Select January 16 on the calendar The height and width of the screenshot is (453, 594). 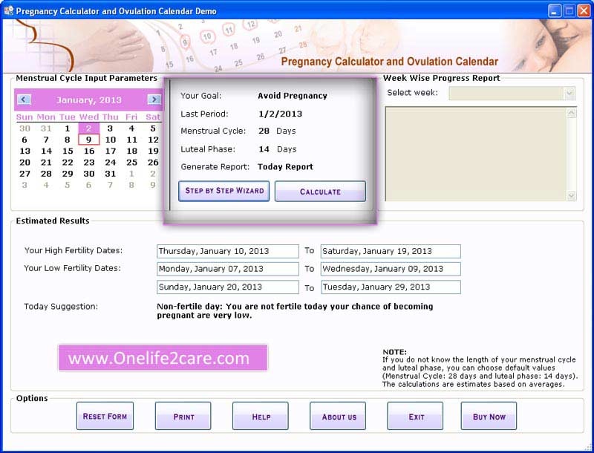(89, 151)
